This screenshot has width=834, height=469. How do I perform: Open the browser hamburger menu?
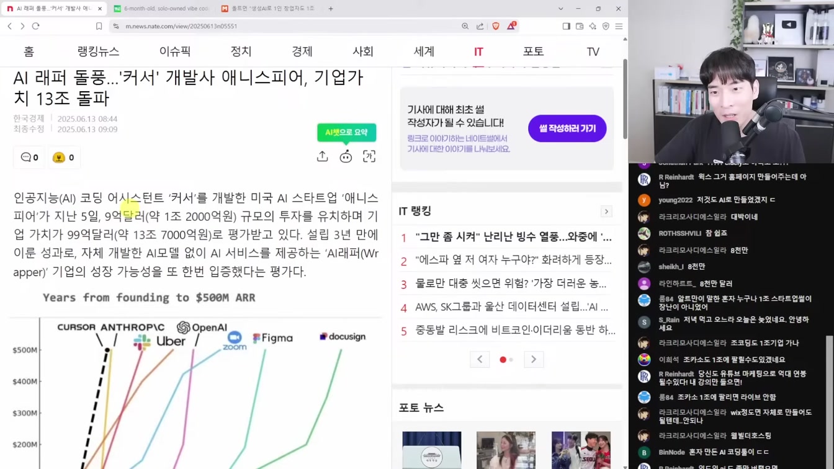(x=619, y=26)
